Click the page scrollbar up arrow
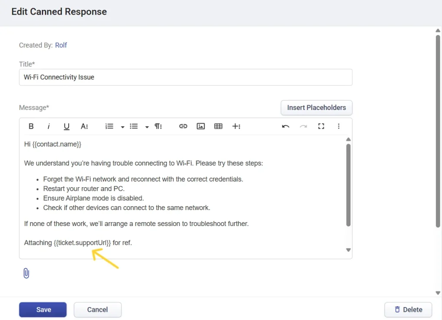This screenshot has height=320, width=442. click(438, 31)
